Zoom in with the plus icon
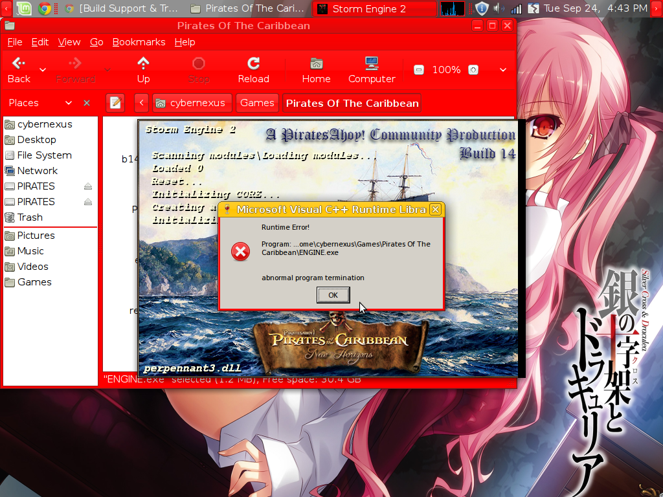 pos(473,70)
